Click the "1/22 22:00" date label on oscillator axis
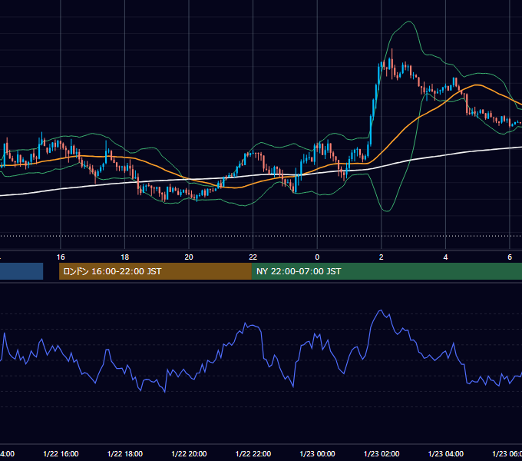 pyautogui.click(x=253, y=453)
